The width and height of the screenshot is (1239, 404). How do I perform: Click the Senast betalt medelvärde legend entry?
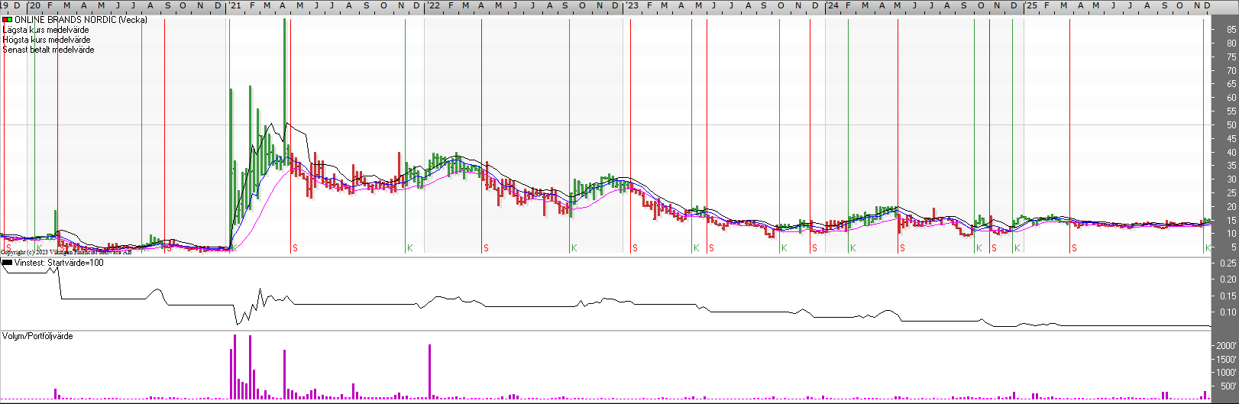point(49,50)
